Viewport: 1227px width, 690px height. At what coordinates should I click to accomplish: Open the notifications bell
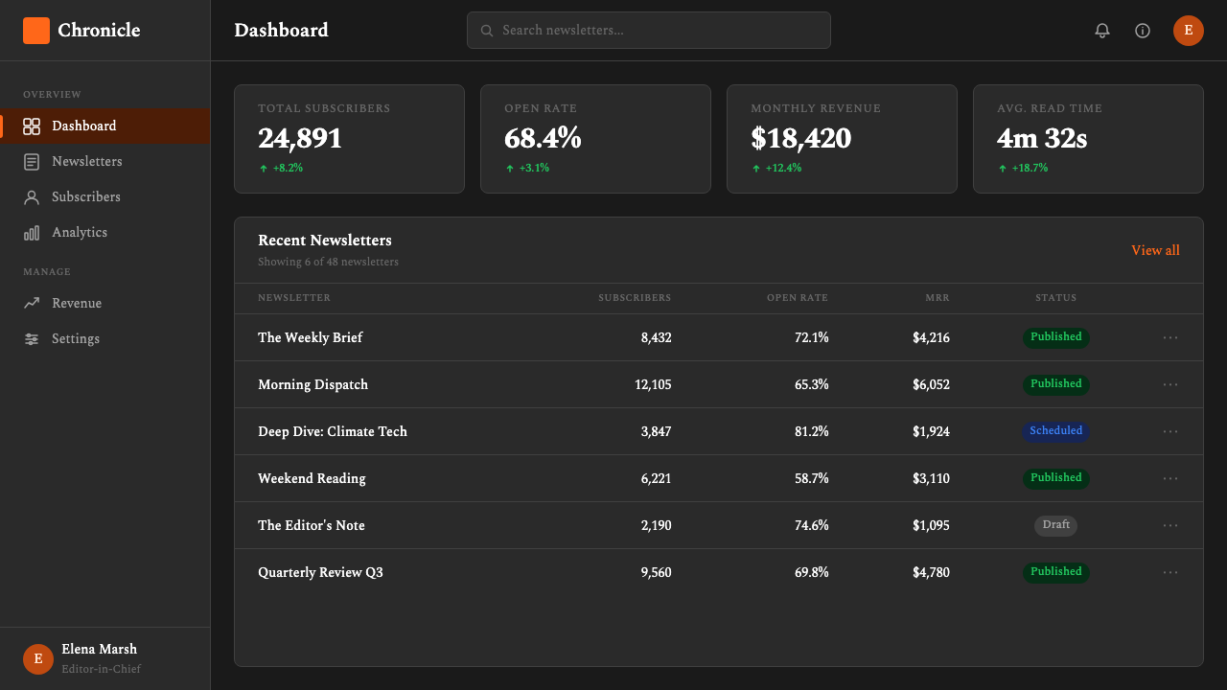click(1102, 31)
